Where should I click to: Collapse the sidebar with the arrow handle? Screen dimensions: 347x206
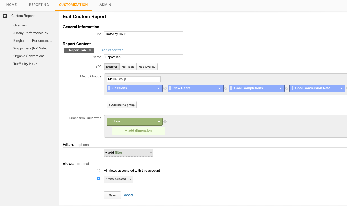click(x=57, y=15)
